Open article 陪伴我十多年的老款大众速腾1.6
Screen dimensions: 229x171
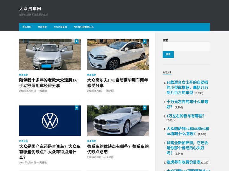(x=48, y=83)
